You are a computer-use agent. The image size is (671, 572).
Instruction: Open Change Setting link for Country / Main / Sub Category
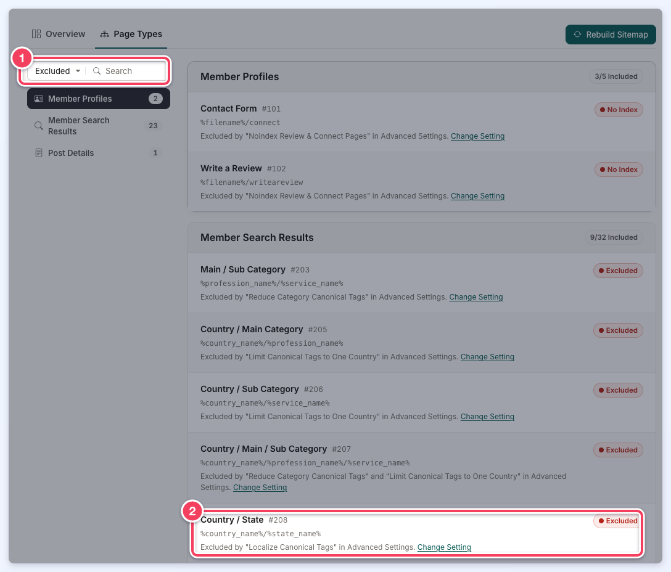[260, 488]
